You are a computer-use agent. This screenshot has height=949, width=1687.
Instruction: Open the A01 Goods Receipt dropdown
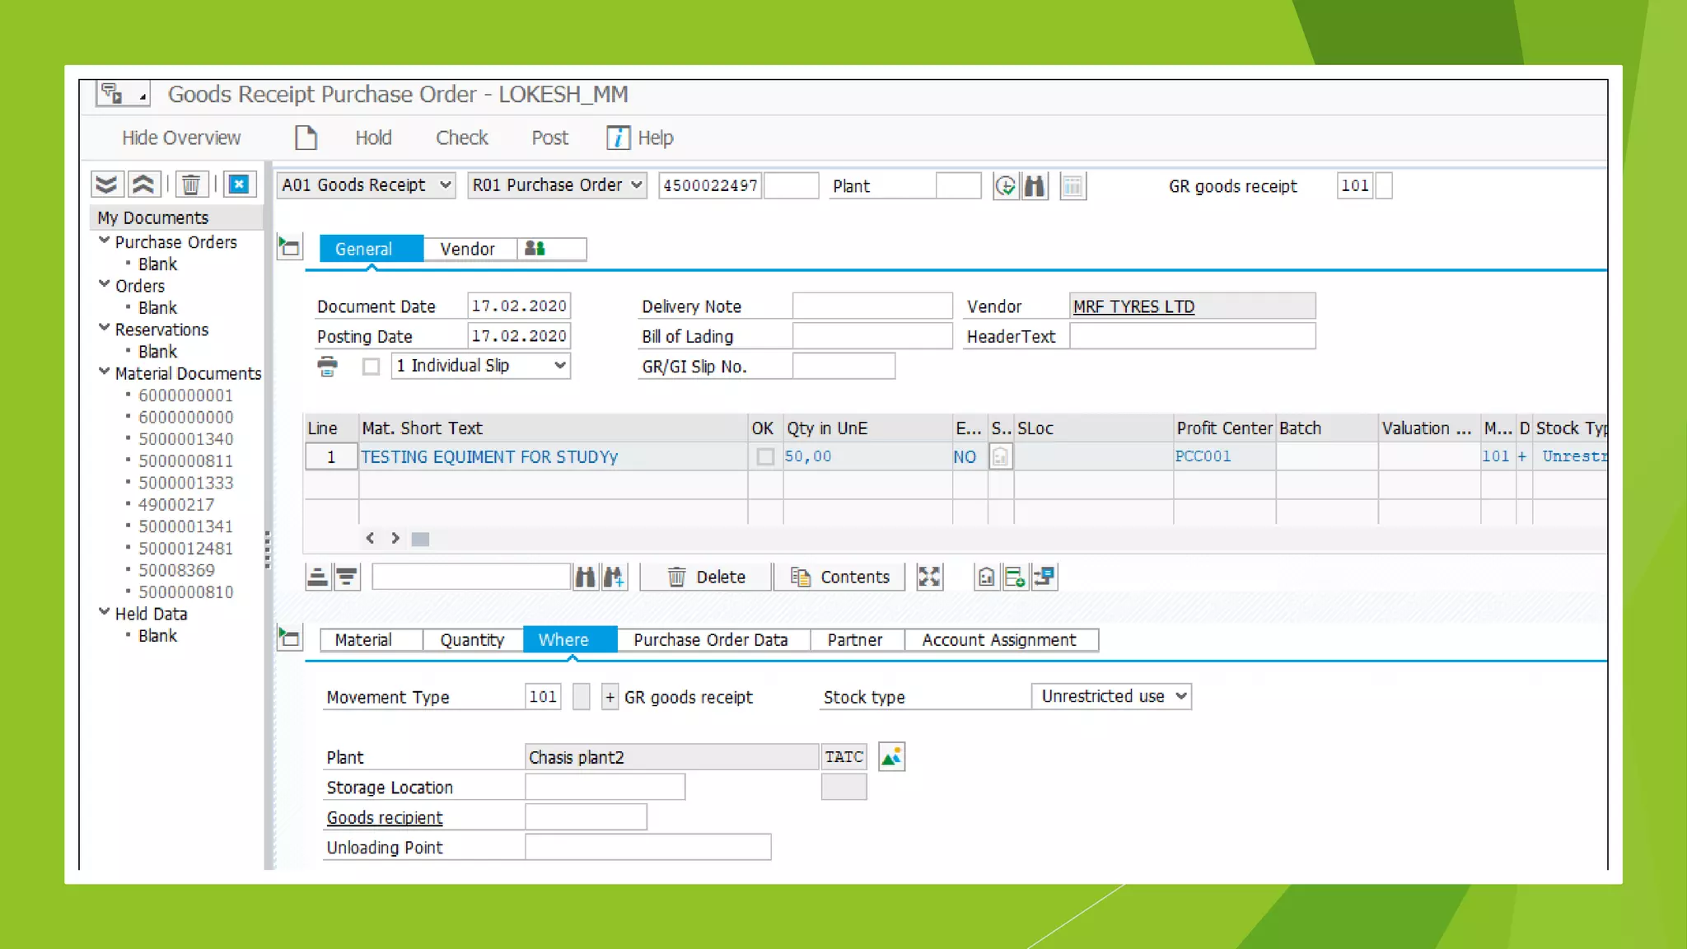click(x=445, y=185)
